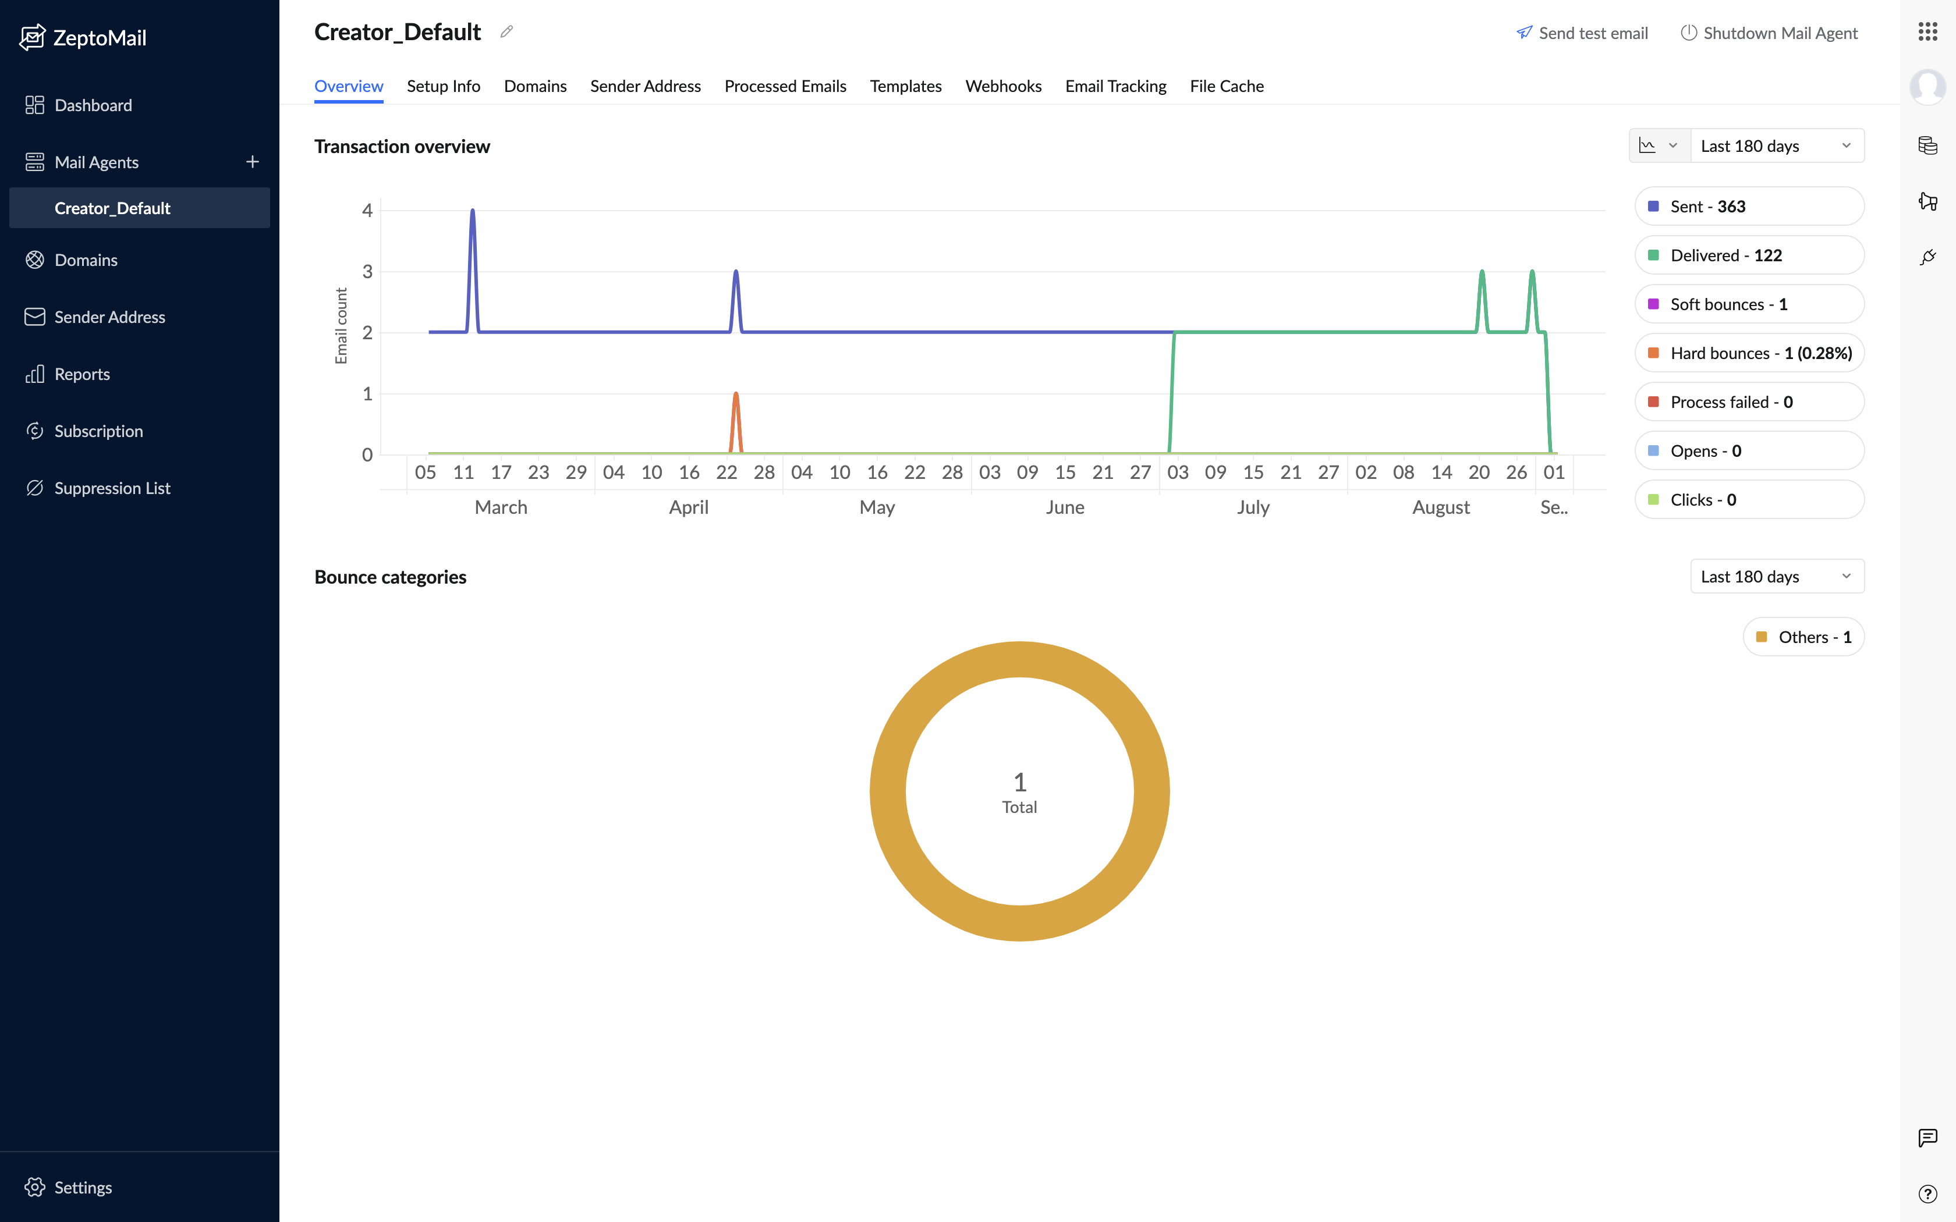Expand Bounce categories Last 180 days dropdown
This screenshot has height=1222, width=1956.
click(1777, 576)
